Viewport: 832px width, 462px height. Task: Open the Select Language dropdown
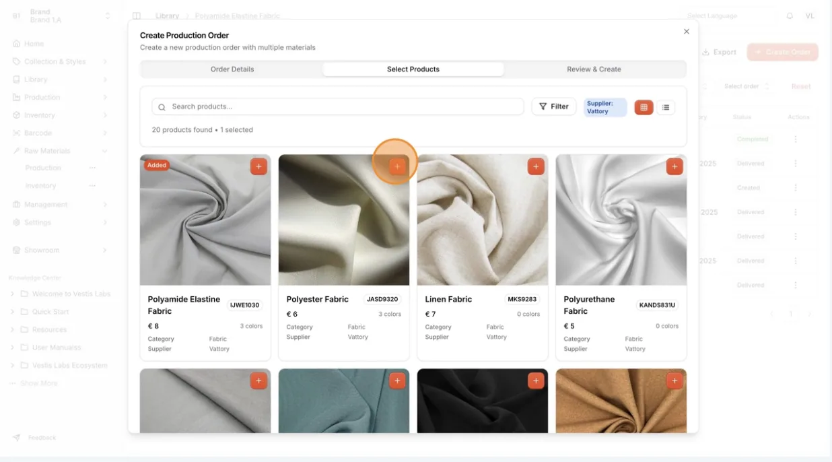tap(730, 15)
